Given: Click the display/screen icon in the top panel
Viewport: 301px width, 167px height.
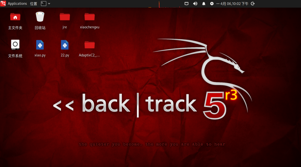Looking at the screenshot, I should (x=186, y=4).
